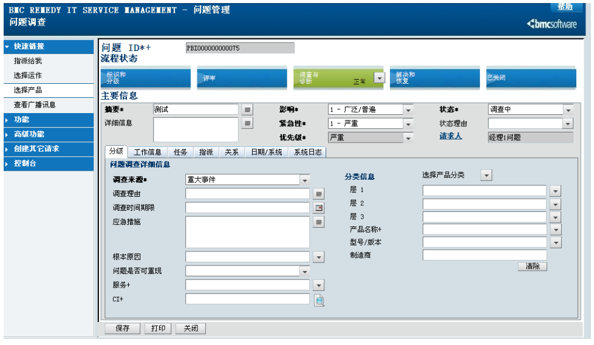Click the 保存 button

122,329
